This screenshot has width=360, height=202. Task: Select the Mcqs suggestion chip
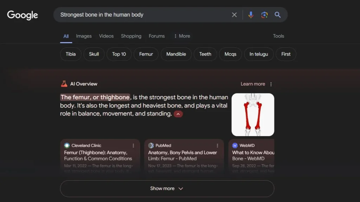coord(230,54)
